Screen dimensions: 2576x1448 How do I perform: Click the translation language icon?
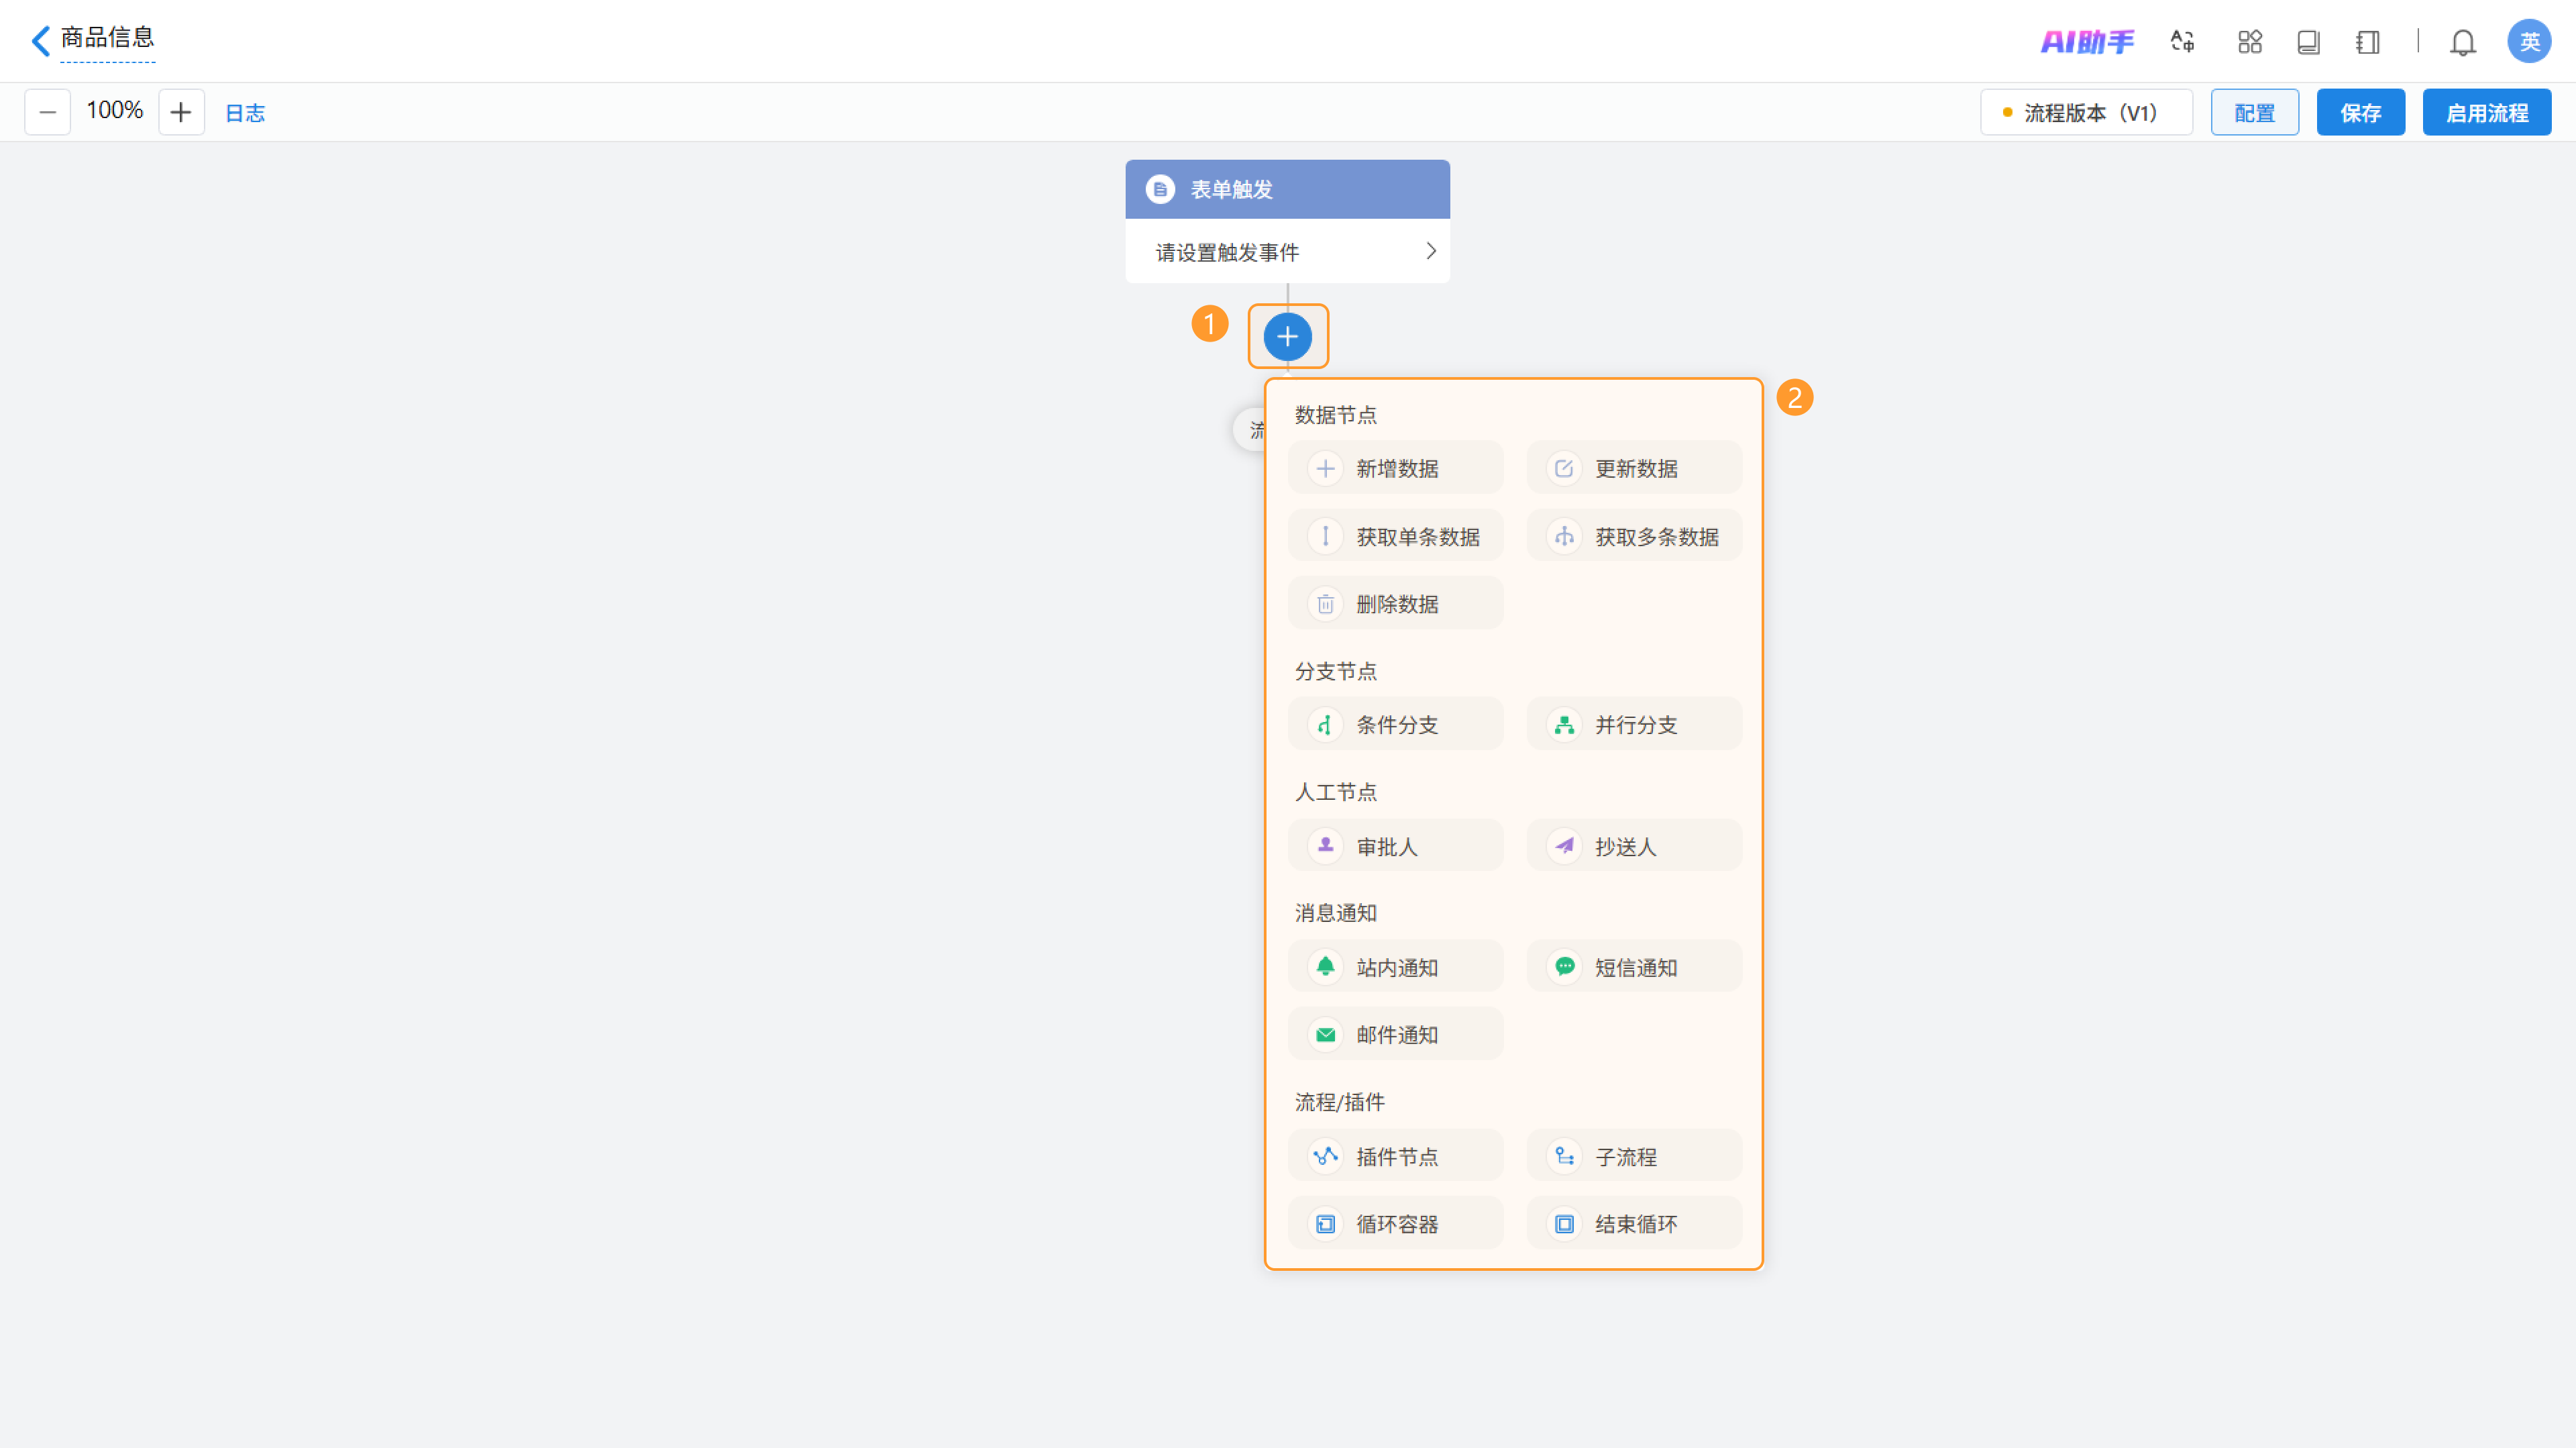[2182, 42]
